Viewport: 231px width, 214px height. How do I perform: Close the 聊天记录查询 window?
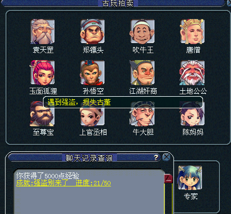166,157
